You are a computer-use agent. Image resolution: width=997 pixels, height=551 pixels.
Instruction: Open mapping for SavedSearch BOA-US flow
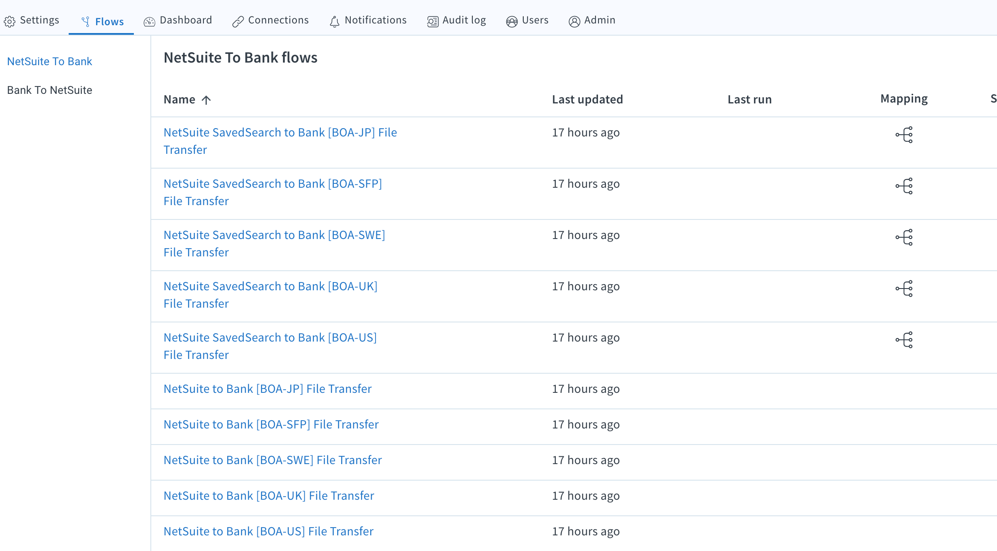tap(904, 340)
